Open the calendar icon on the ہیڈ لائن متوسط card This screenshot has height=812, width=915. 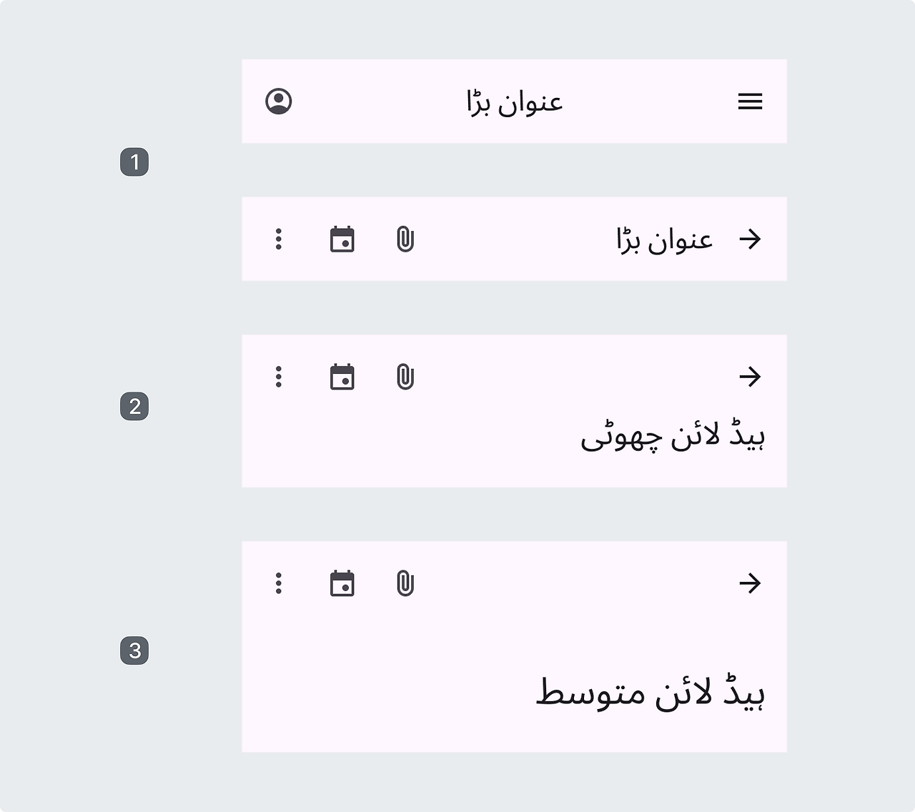[x=342, y=583]
